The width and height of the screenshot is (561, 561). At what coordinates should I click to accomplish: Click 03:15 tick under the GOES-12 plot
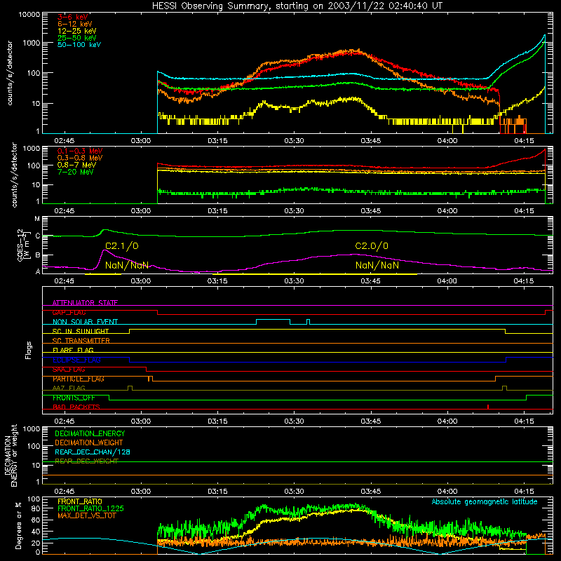pyautogui.click(x=217, y=281)
